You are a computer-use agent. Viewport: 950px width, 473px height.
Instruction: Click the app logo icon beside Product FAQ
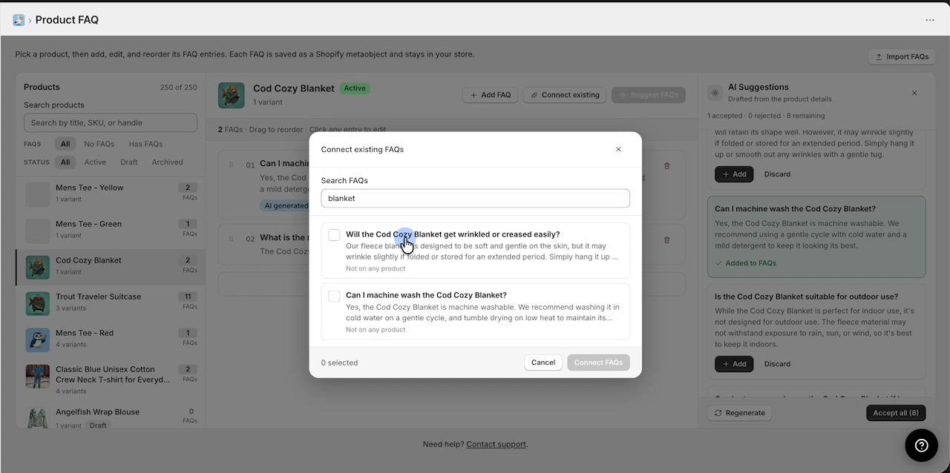point(19,20)
